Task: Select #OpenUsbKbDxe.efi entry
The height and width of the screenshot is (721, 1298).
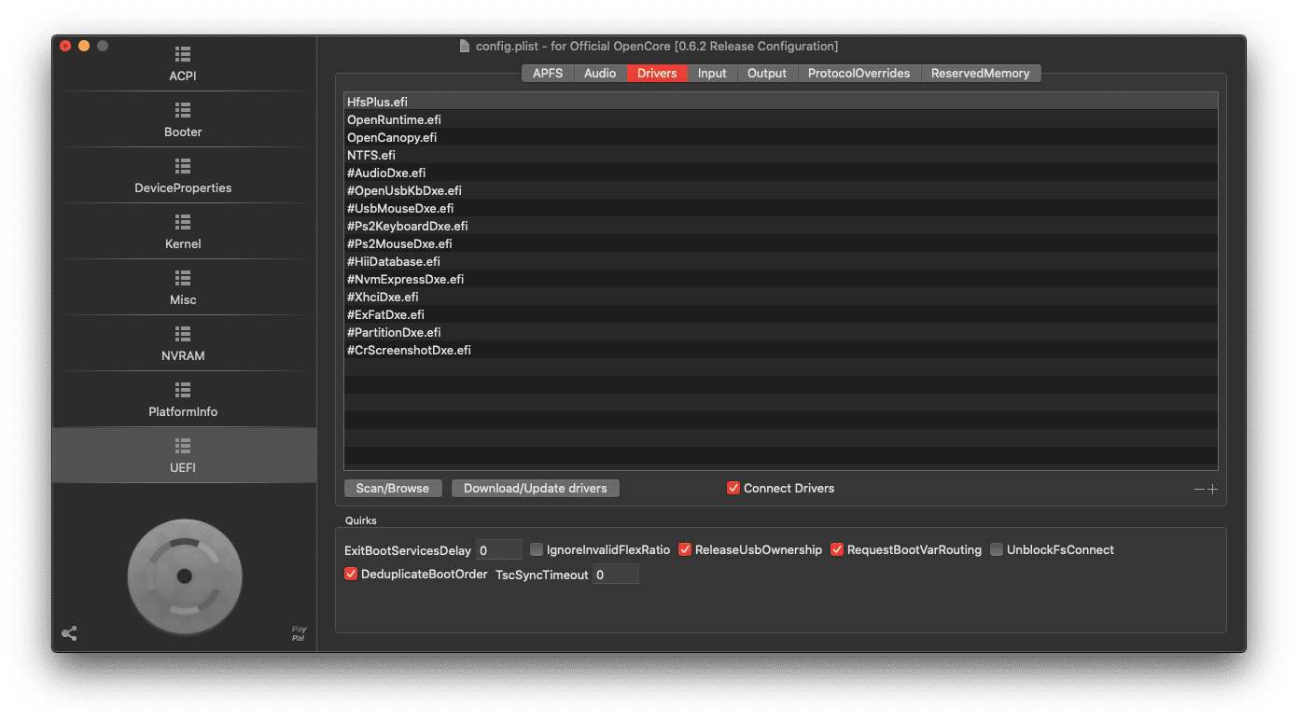Action: [x=781, y=190]
